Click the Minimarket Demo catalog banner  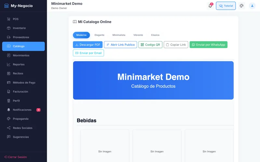coord(153,80)
